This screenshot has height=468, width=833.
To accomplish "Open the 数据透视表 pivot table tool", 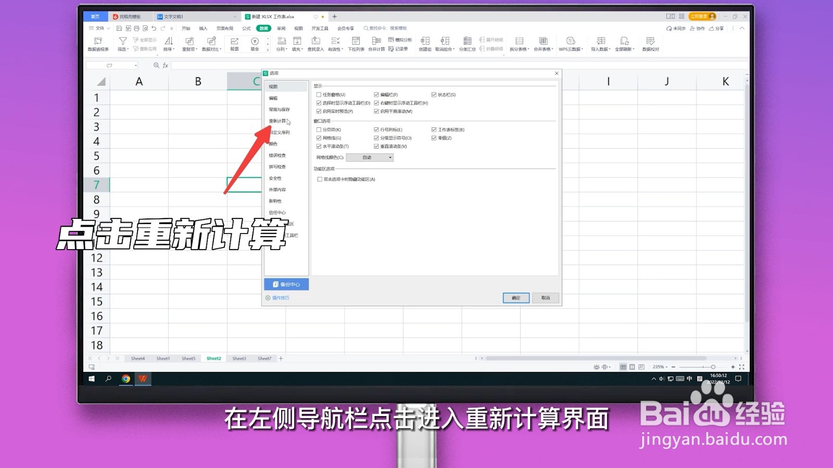I will point(98,44).
